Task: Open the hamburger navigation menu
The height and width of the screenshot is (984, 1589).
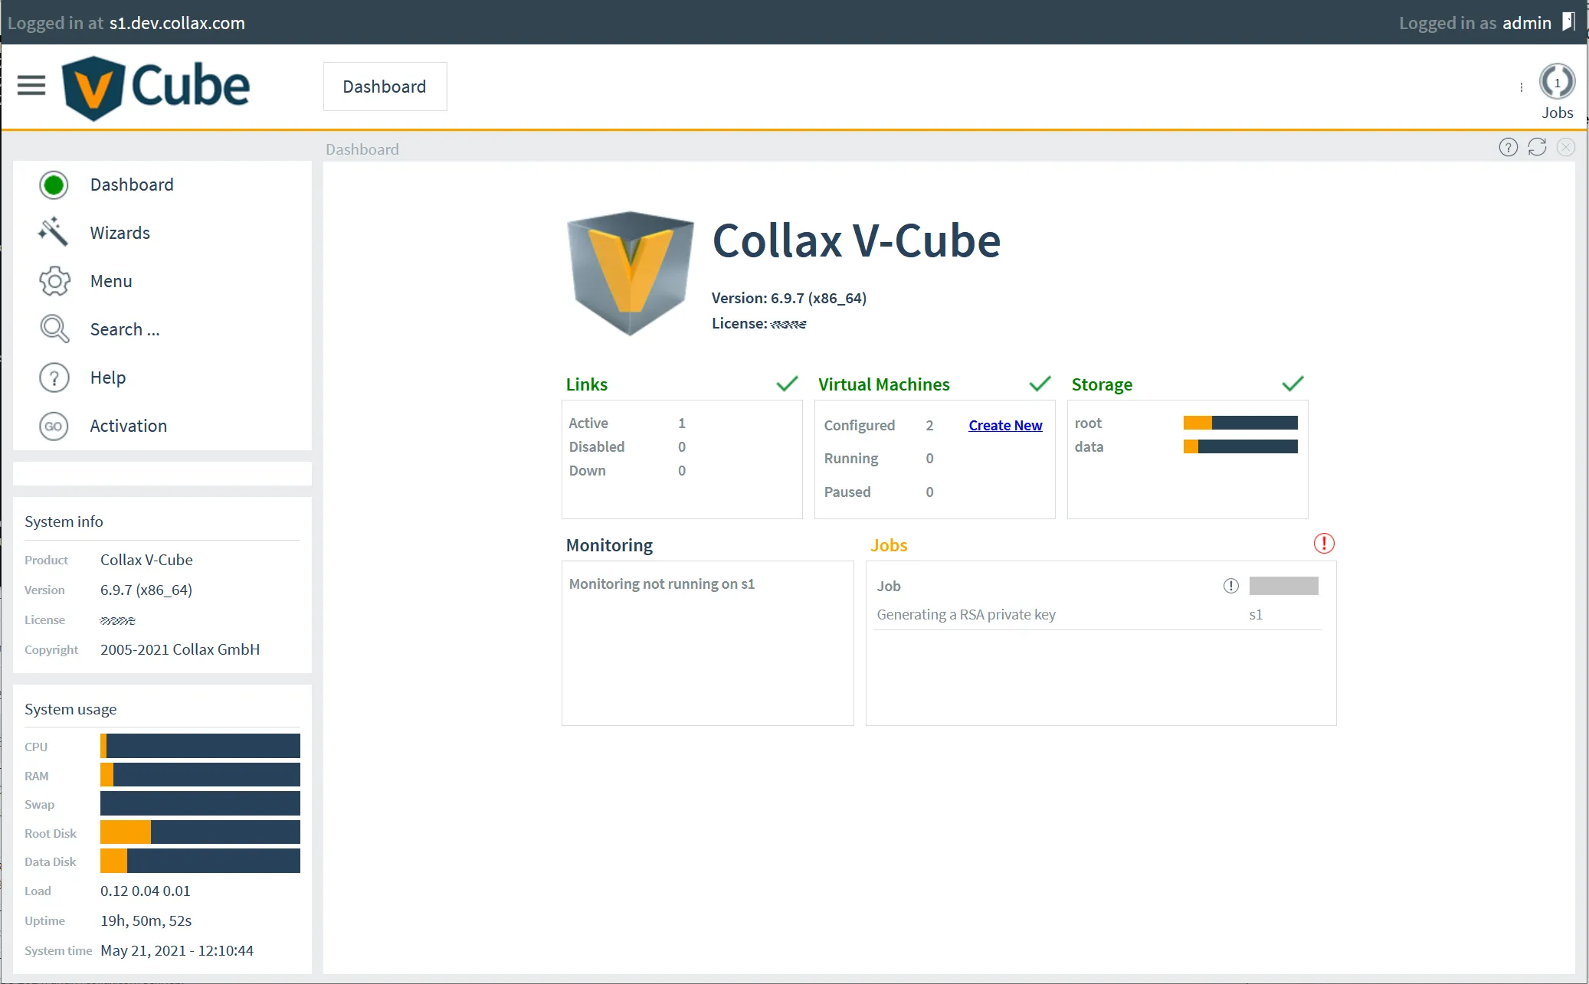Action: (31, 86)
